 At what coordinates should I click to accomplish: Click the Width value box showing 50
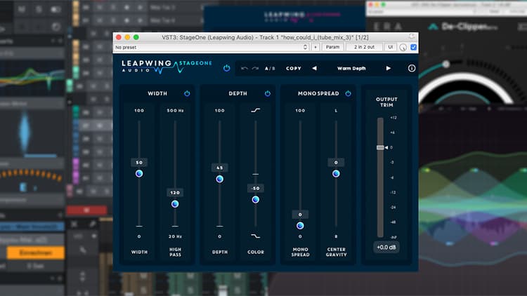pyautogui.click(x=139, y=163)
